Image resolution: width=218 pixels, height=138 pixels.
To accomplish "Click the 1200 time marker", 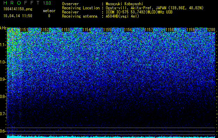I will coord(211,30).
